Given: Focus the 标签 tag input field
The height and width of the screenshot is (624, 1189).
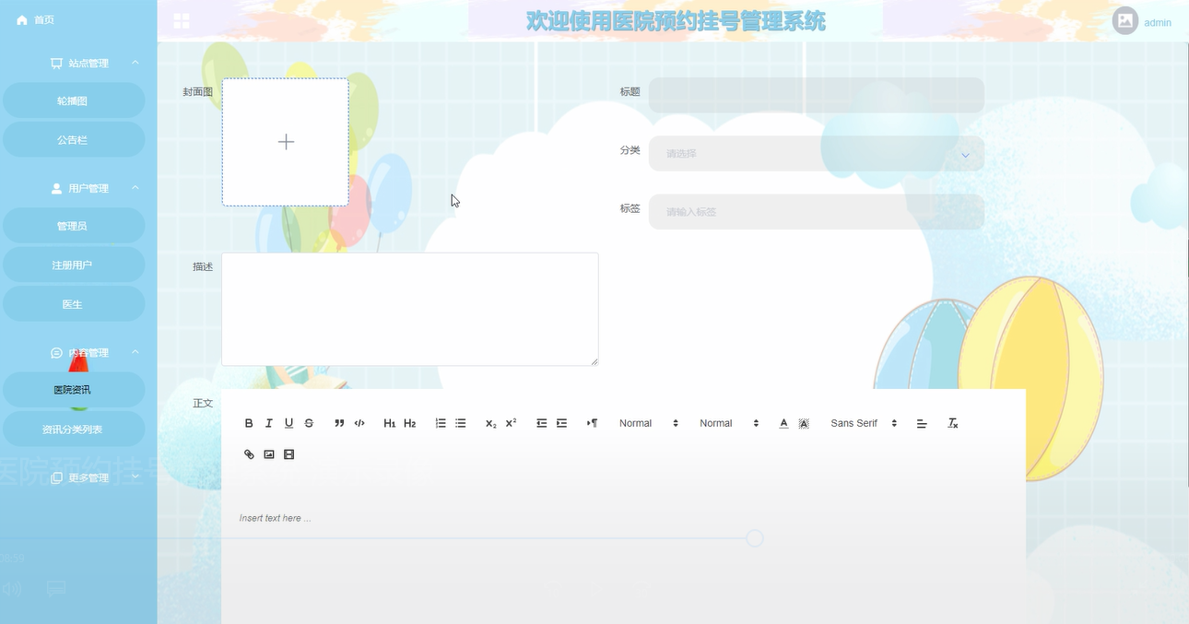Looking at the screenshot, I should (x=817, y=211).
